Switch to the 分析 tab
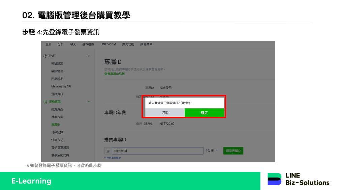The image size is (337, 190). click(61, 44)
